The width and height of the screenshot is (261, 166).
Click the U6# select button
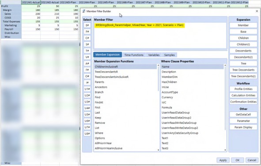point(87,121)
